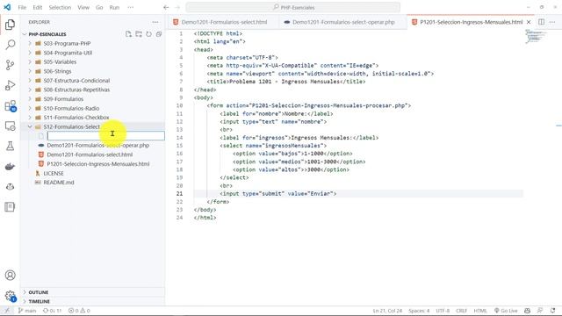The height and width of the screenshot is (316, 562).
Task: Open the Docker view
Action: (x=10, y=167)
